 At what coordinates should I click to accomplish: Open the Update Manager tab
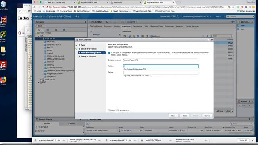[x=192, y=26]
